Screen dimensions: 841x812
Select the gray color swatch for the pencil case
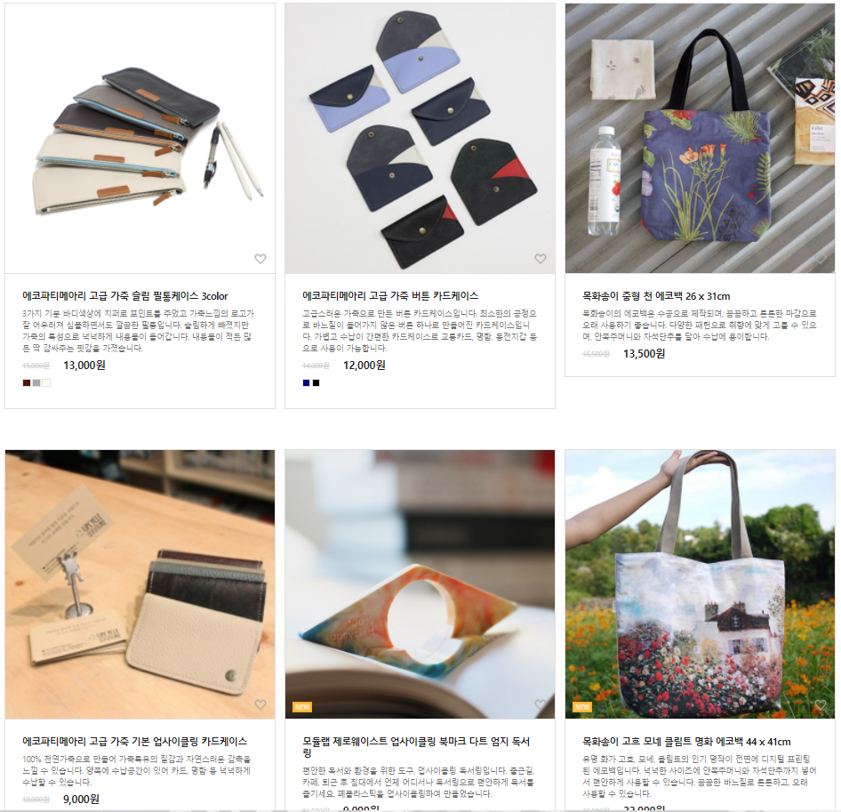point(36,382)
